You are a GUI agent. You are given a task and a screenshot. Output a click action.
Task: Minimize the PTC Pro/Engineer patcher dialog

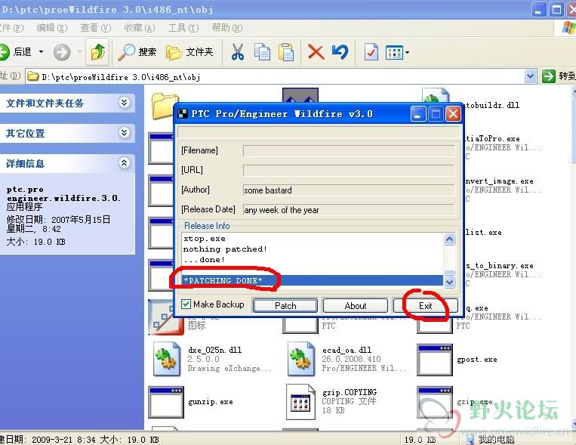click(418, 113)
